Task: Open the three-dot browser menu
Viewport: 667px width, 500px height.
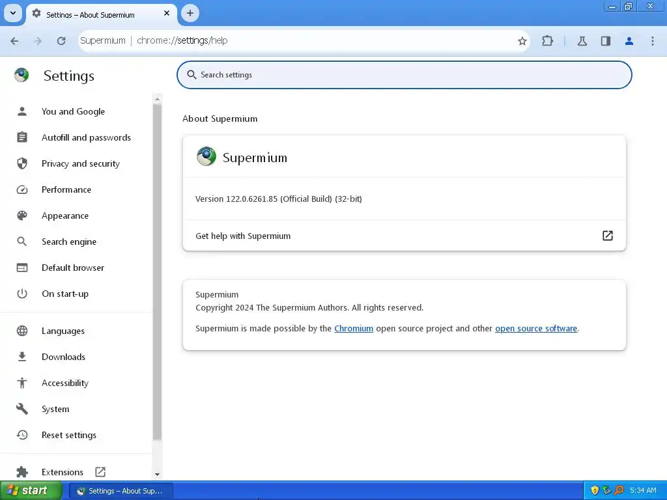Action: tap(653, 41)
